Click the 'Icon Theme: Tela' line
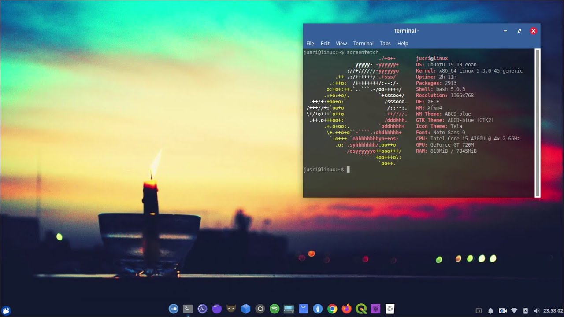Image resolution: width=564 pixels, height=317 pixels. (439, 126)
